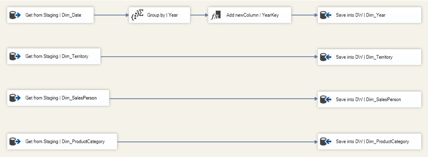Viewport: 428px width, 157px height.
Task: Select the 'Group by | Year' component text
Action: (x=162, y=15)
